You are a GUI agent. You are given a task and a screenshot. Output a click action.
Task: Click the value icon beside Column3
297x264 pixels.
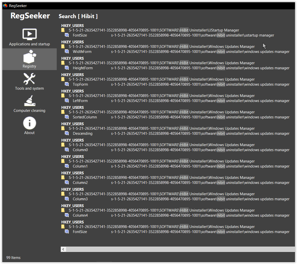(x=67, y=199)
